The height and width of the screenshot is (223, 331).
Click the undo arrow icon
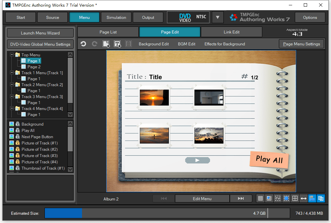point(83,44)
